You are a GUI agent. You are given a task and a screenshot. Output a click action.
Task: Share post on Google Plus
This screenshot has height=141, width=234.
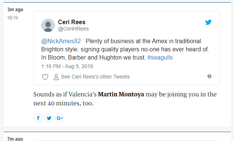[x=60, y=118]
